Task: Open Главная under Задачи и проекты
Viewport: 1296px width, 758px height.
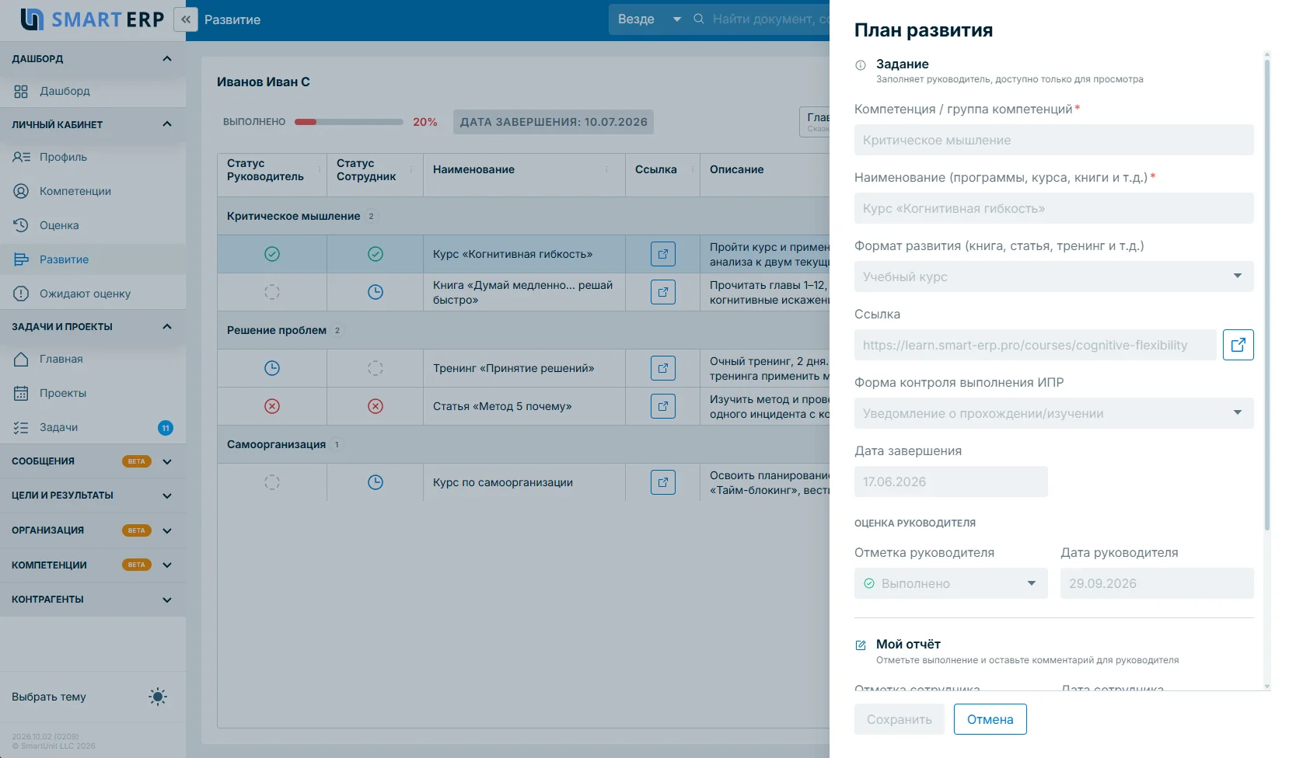Action: pyautogui.click(x=93, y=359)
